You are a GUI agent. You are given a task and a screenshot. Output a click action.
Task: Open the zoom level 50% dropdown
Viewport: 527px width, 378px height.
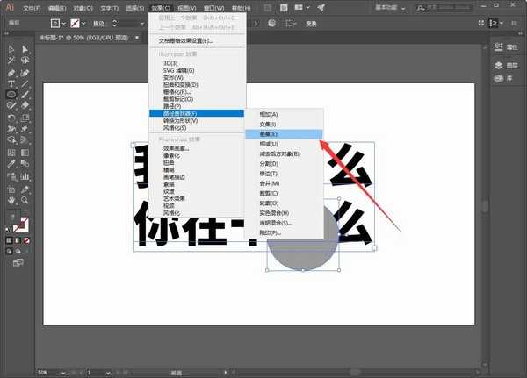[x=62, y=373]
